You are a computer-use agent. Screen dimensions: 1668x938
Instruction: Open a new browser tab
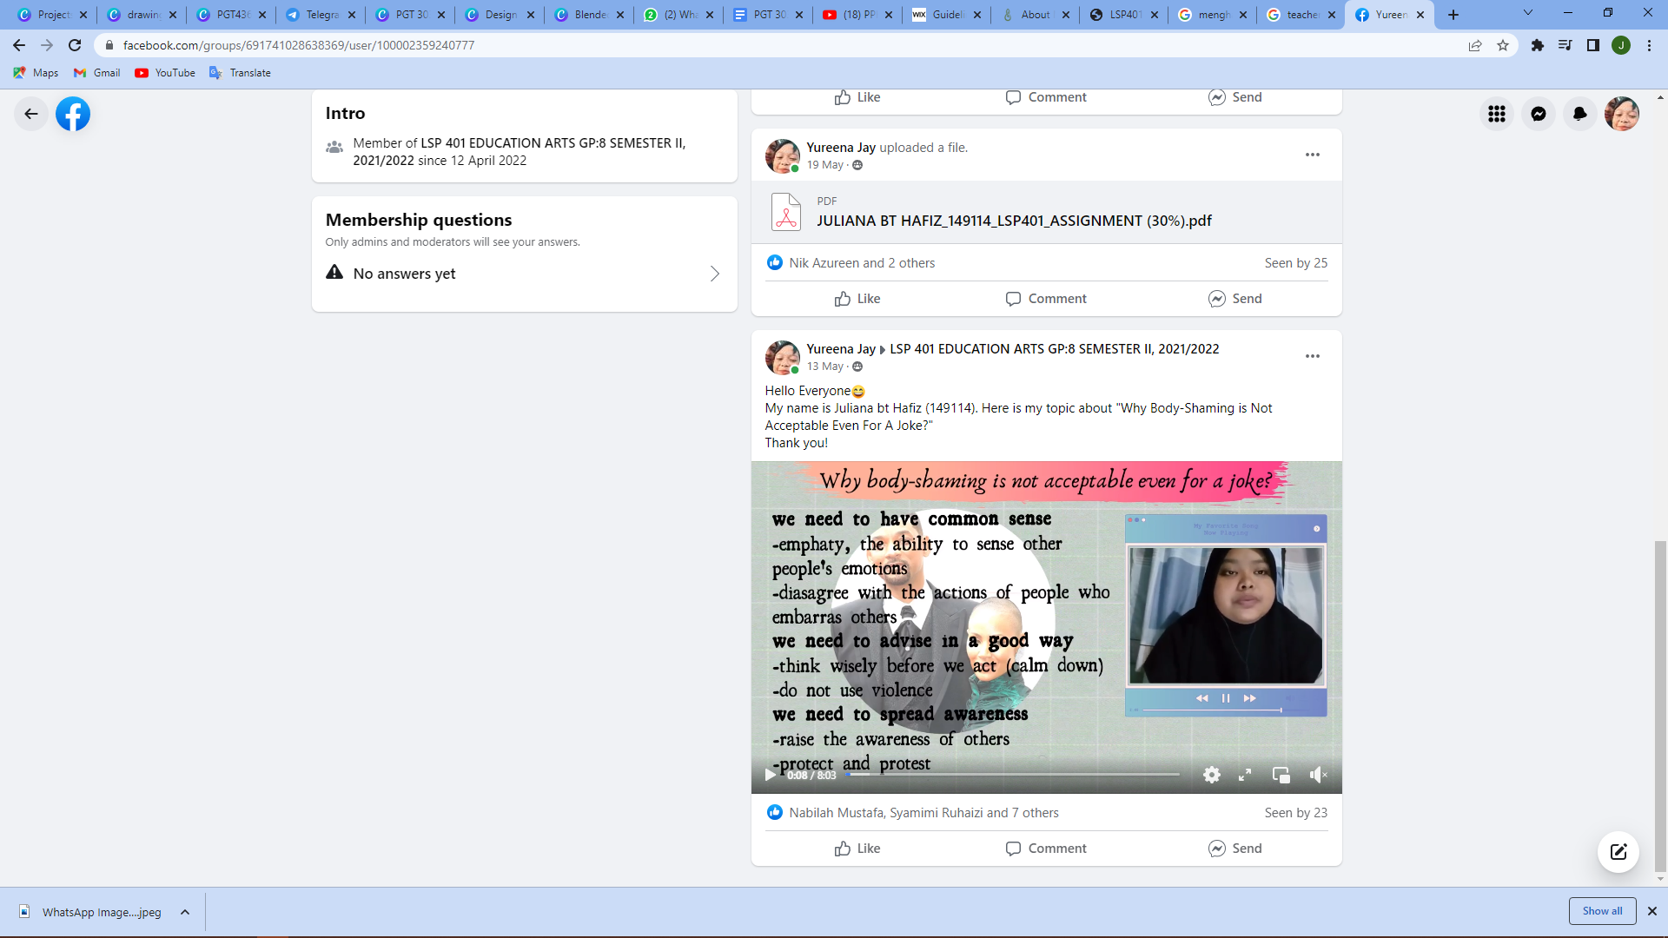pyautogui.click(x=1453, y=15)
